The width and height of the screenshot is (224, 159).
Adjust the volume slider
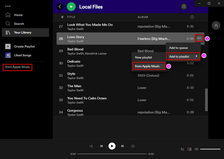click(210, 149)
